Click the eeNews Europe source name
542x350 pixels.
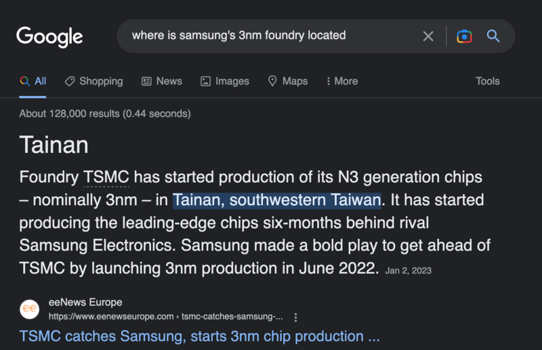85,303
